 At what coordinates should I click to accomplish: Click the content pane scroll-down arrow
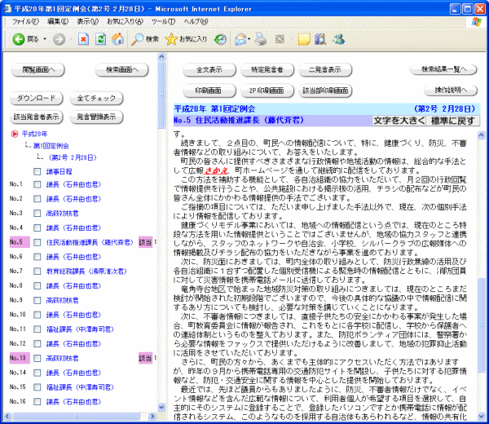(481, 416)
